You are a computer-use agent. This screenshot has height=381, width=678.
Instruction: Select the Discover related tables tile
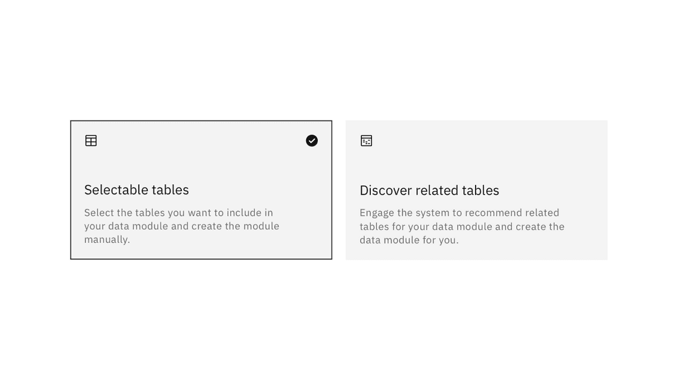click(x=477, y=190)
